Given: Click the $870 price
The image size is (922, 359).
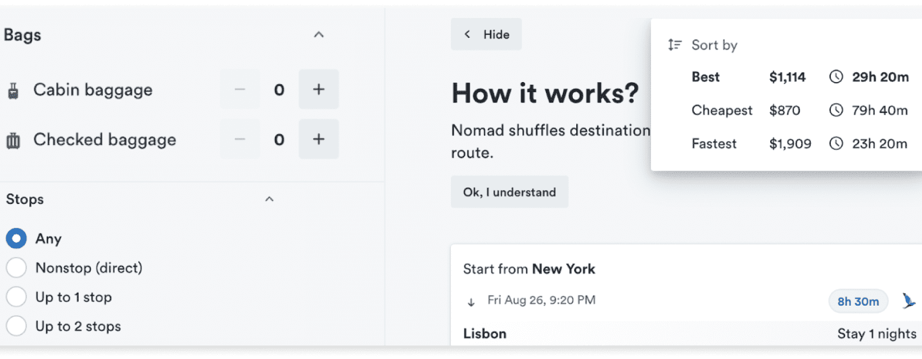Looking at the screenshot, I should click(784, 110).
